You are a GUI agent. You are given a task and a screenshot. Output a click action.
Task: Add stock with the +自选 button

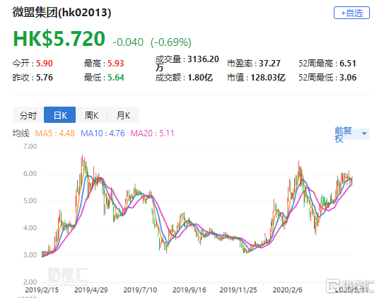pyautogui.click(x=351, y=13)
